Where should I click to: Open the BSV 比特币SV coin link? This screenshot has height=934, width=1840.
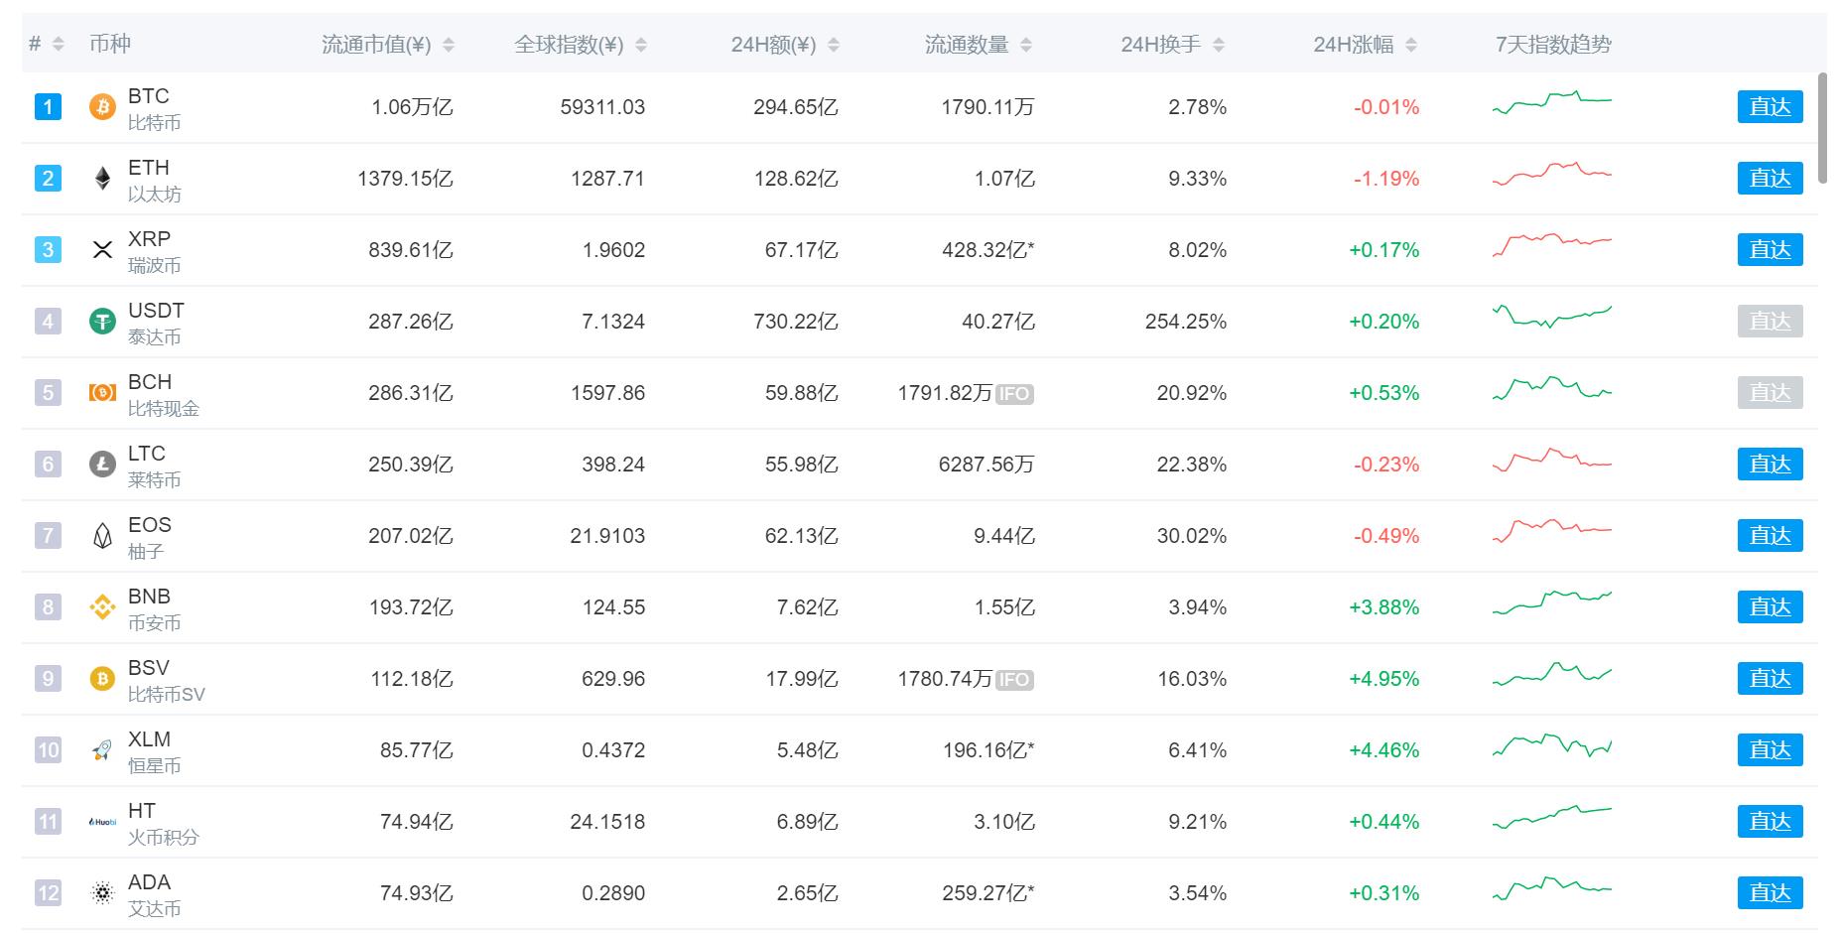[166, 680]
